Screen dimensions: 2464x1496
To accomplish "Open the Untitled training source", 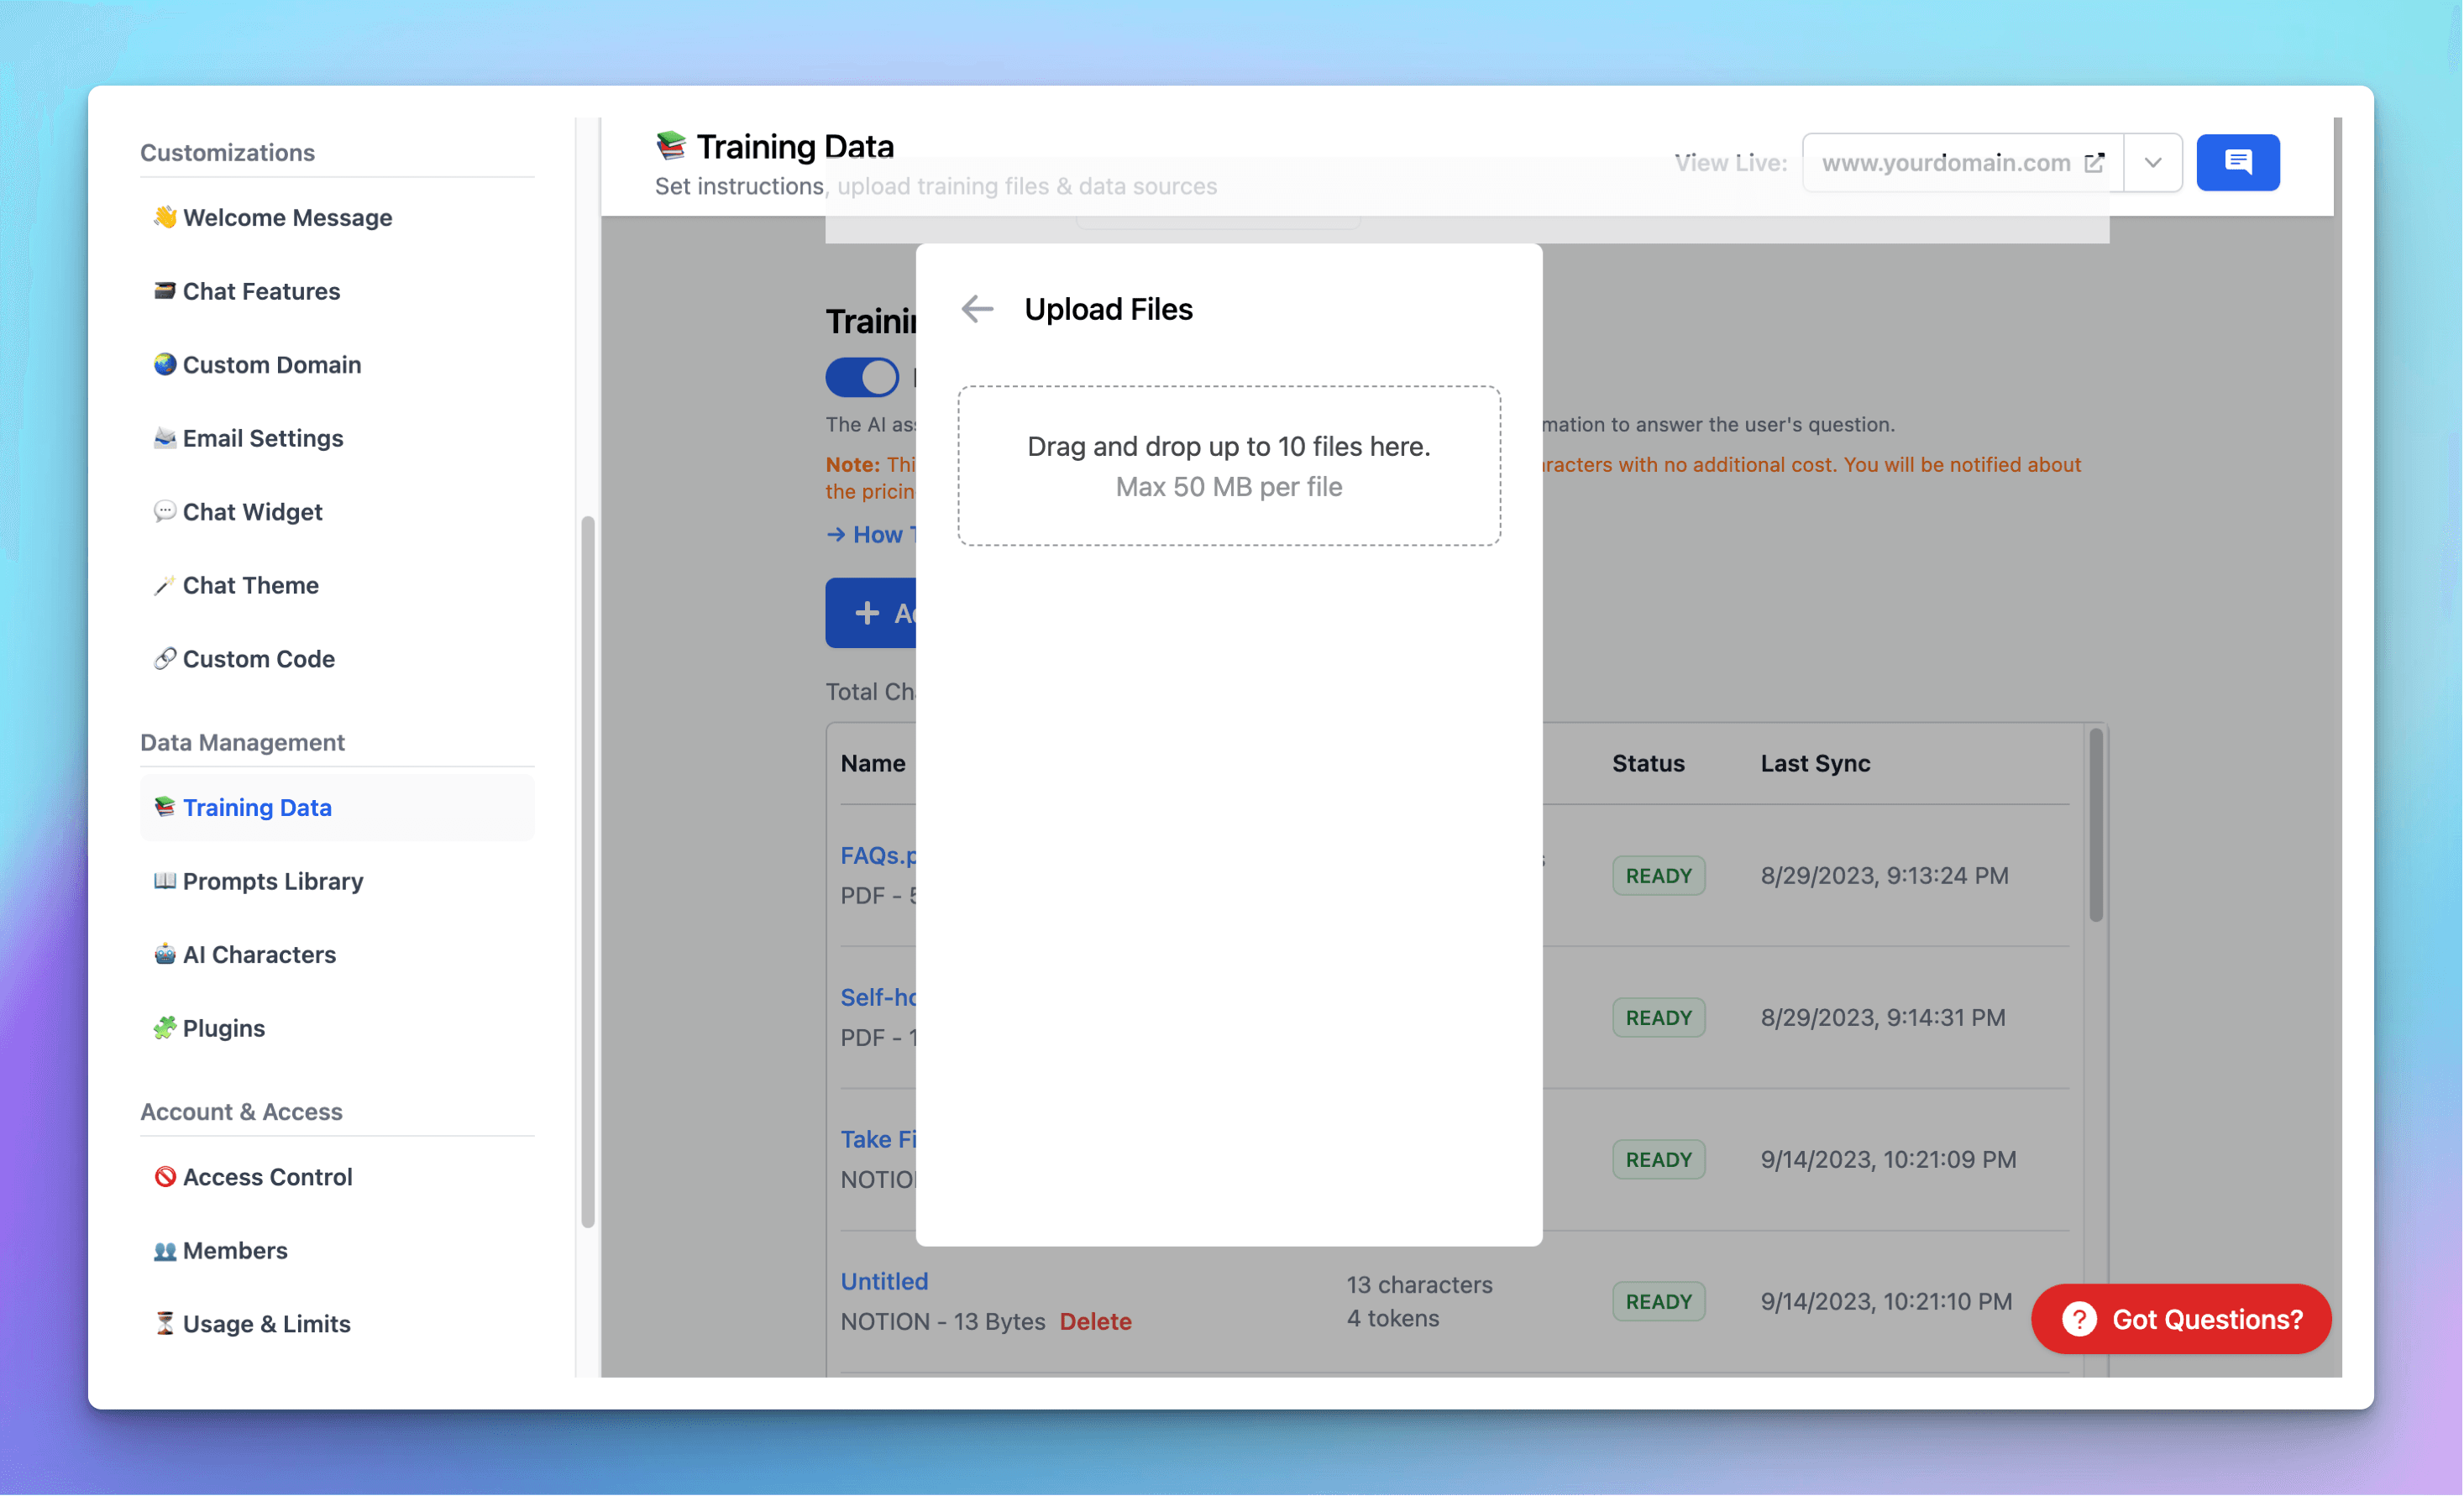I will click(x=884, y=1281).
